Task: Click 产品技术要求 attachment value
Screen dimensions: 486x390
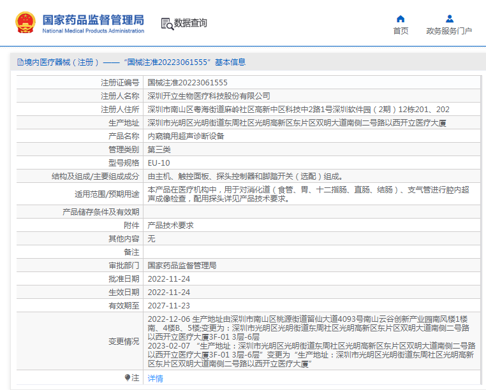Action: (170, 225)
